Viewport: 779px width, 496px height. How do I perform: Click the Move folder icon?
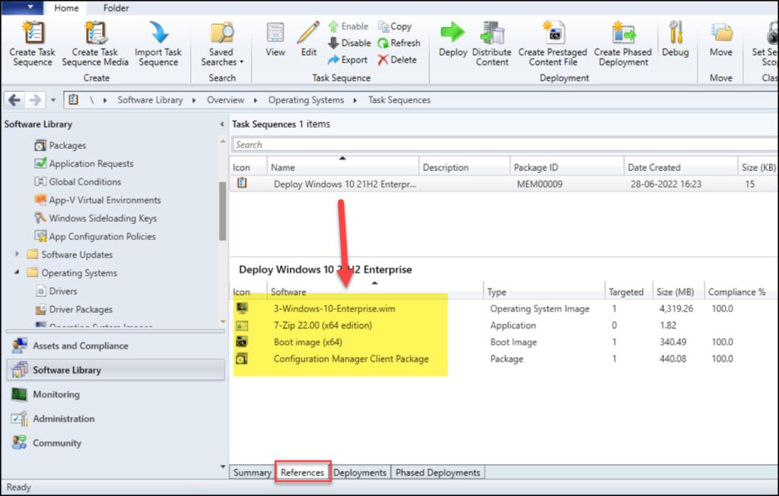click(721, 33)
